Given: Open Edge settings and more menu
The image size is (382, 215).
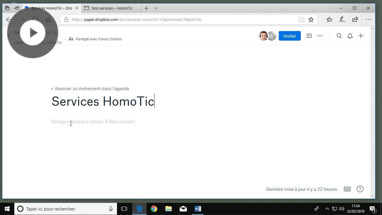Looking at the screenshot, I should (369, 19).
